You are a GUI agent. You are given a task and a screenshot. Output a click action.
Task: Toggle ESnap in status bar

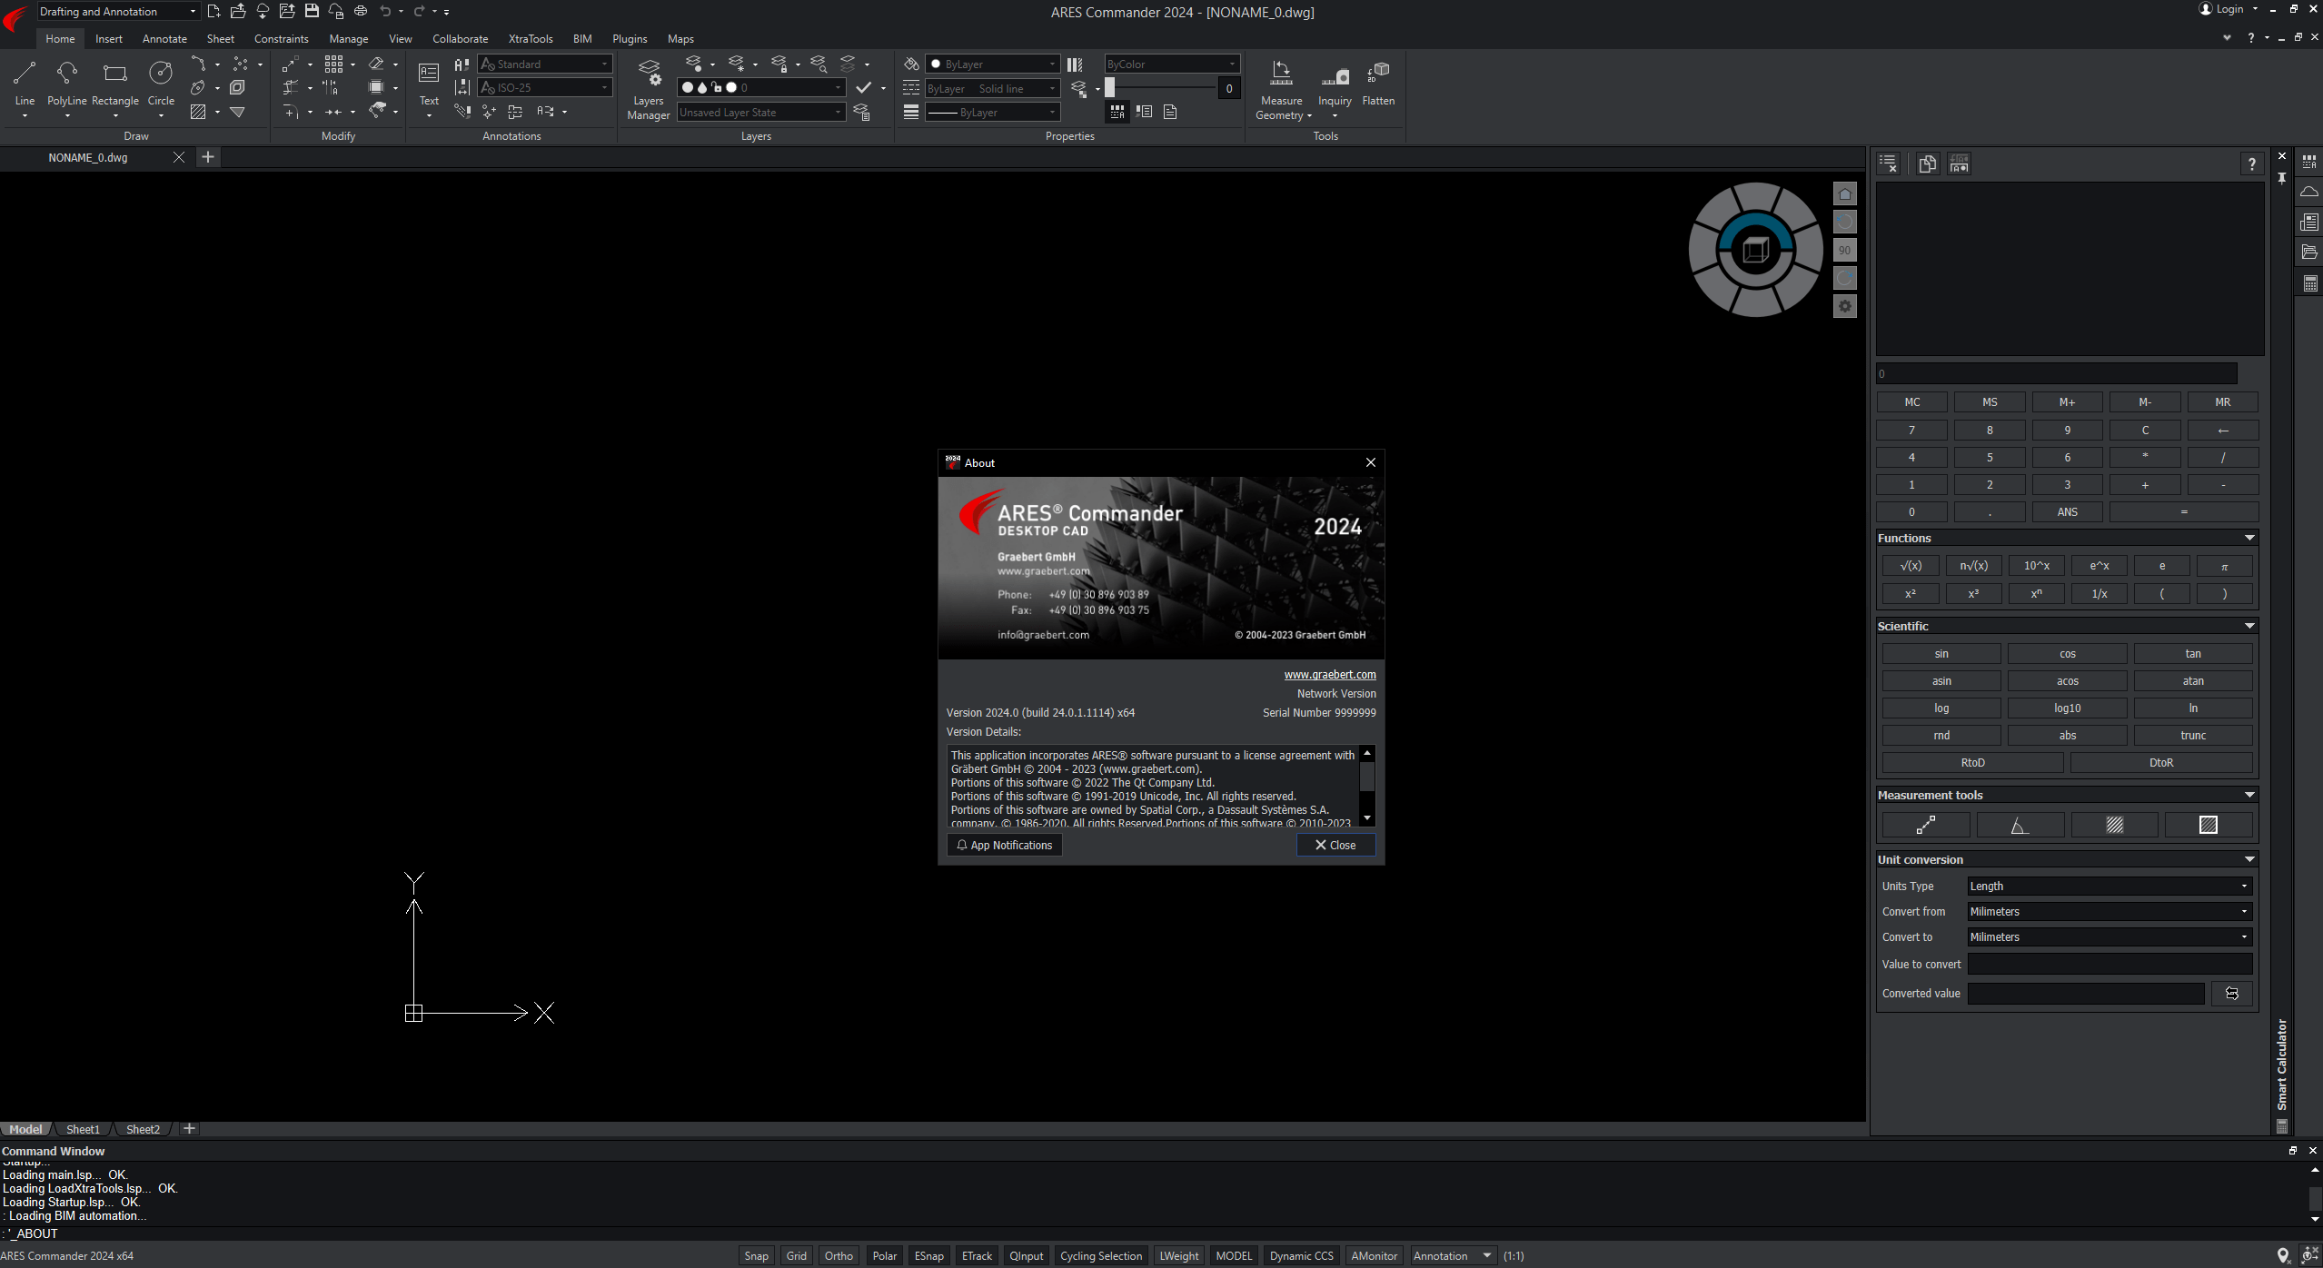point(928,1256)
